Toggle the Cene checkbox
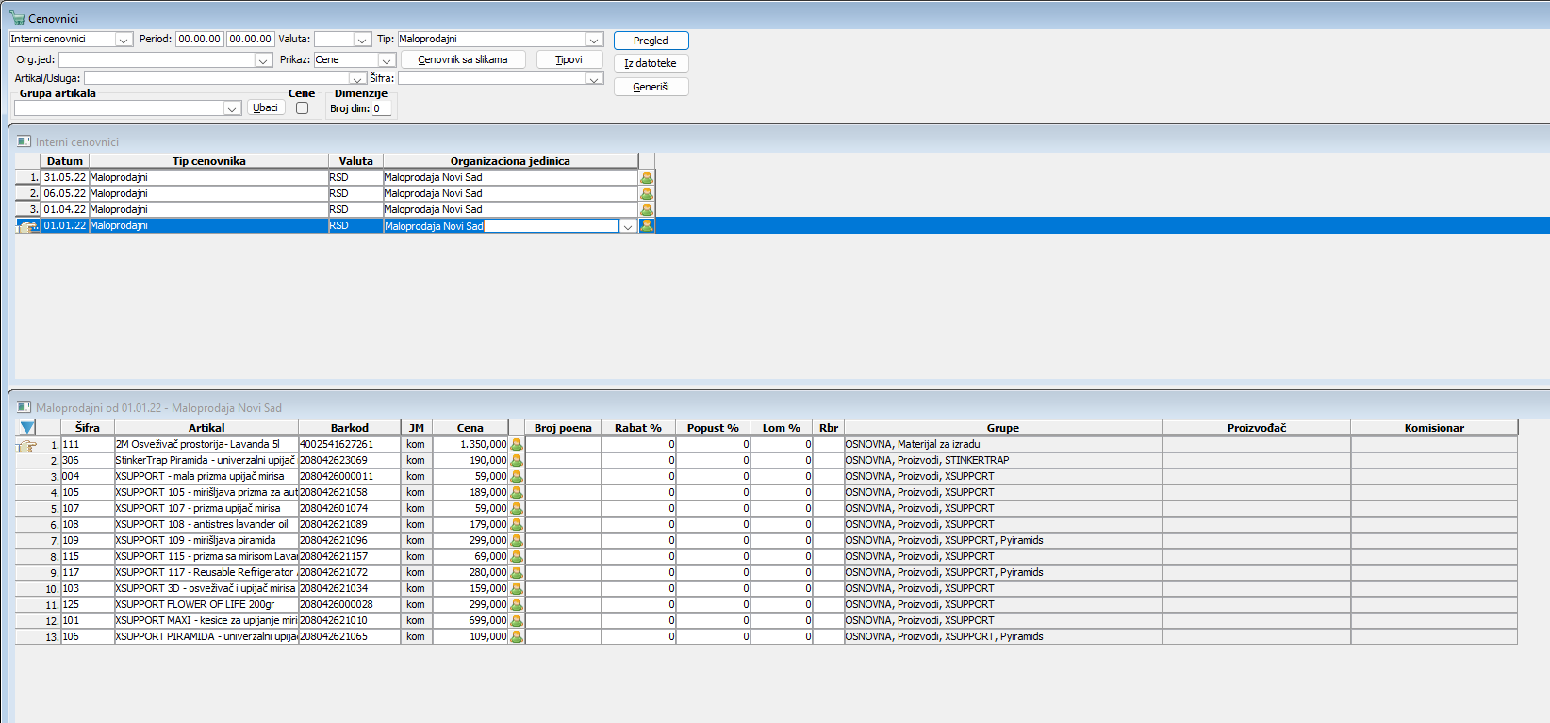This screenshot has height=723, width=1550. (x=302, y=108)
